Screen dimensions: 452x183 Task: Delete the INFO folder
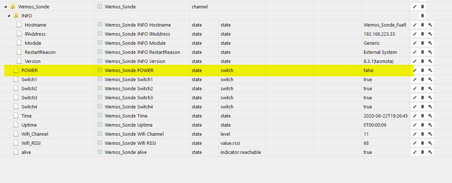(x=422, y=16)
